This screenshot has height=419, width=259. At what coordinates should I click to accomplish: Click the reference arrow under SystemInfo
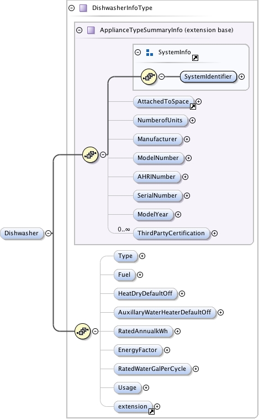(195, 58)
